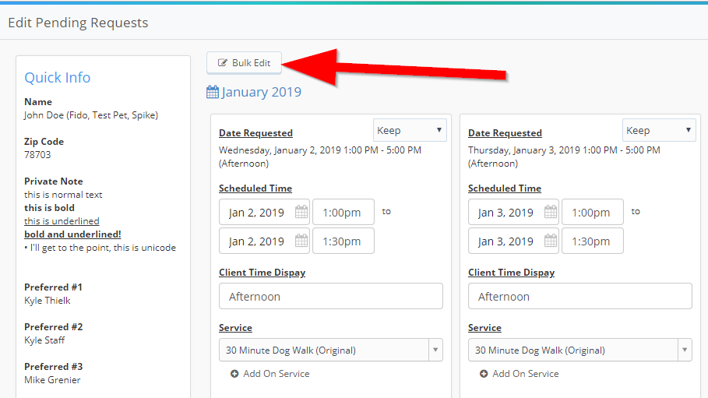708x398 pixels.
Task: Select the zip code 78703
Action: point(37,155)
